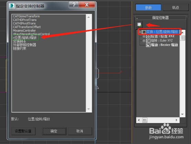Click the controller tree scroll up arrow
The height and width of the screenshot is (144, 191).
click(182, 33)
